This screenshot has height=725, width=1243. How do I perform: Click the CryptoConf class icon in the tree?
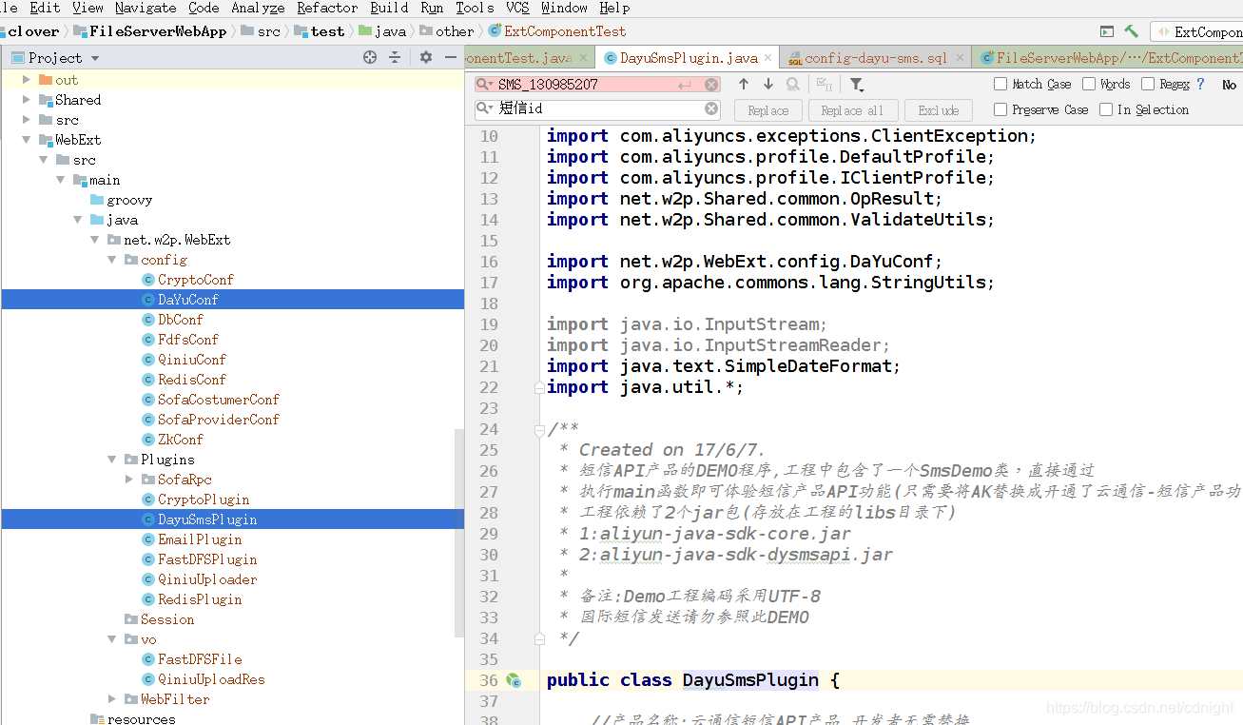point(148,280)
